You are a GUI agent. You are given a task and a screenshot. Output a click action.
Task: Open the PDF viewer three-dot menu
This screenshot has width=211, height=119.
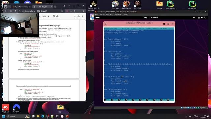click(x=83, y=16)
